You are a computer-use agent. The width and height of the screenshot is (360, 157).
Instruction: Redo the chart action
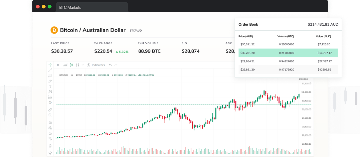coord(116,65)
